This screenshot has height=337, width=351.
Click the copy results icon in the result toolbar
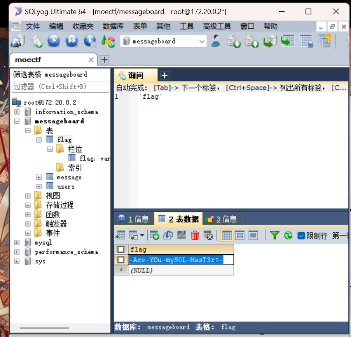(133, 235)
